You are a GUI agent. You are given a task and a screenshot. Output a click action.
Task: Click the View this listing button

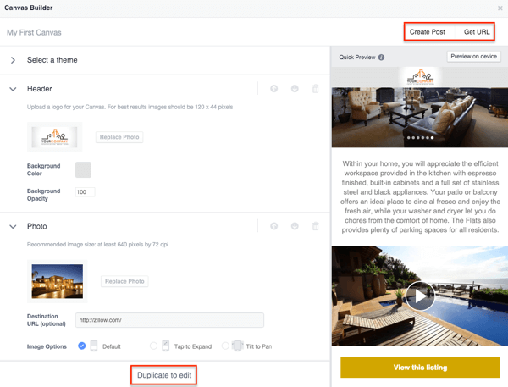(x=420, y=368)
